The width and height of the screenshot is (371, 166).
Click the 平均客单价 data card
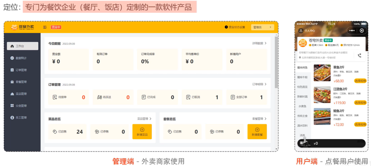(x=202, y=59)
